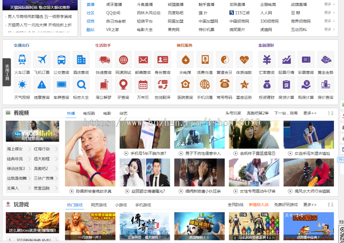This screenshot has width=344, height=243.
Task: Open the 传奇世界 game thumbnail
Action: click(145, 226)
